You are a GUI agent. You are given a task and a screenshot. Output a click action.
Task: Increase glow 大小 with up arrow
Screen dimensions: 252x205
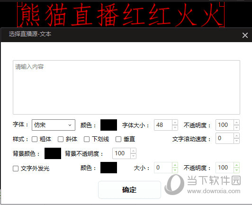175,165
